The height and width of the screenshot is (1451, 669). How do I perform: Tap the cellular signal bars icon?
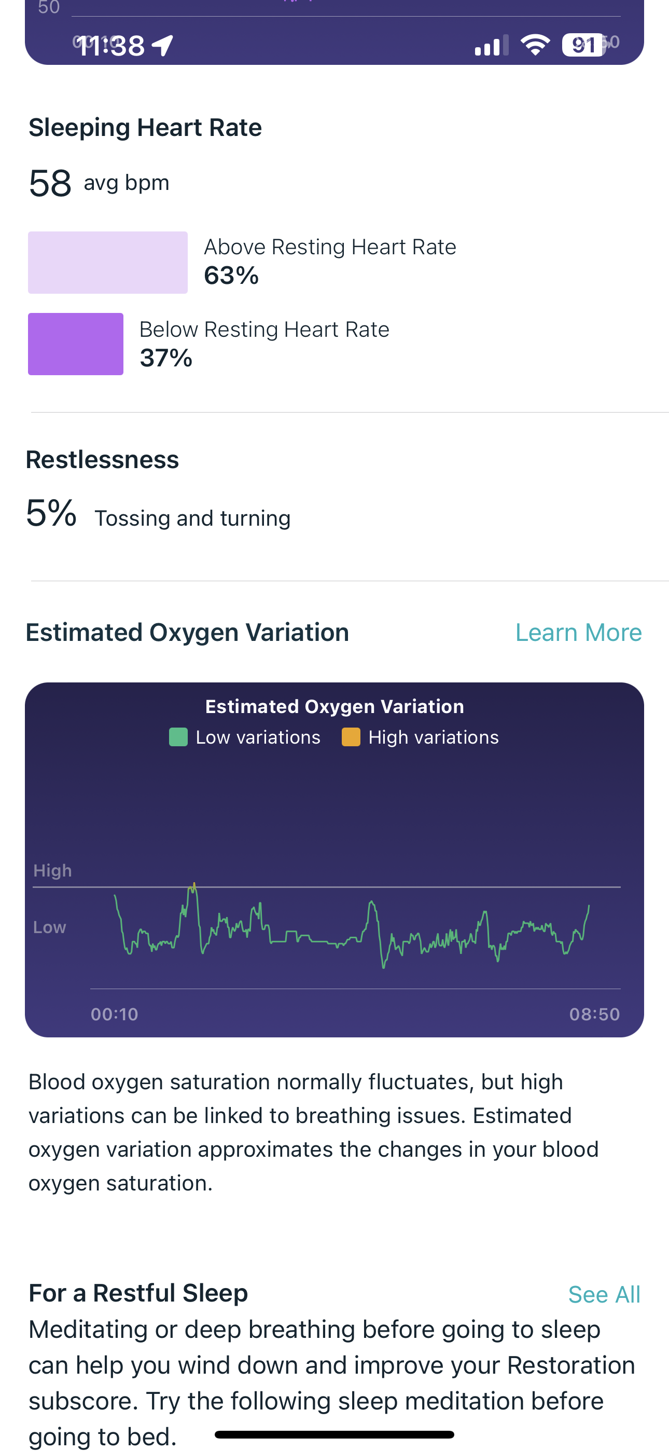[x=491, y=46]
